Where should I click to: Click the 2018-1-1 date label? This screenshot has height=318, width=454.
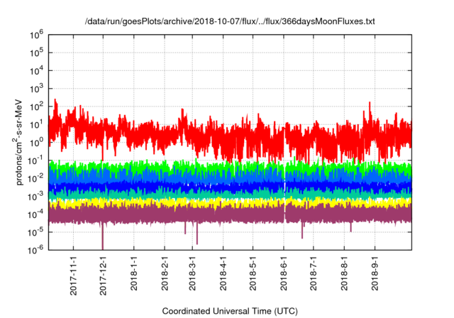[x=134, y=274]
